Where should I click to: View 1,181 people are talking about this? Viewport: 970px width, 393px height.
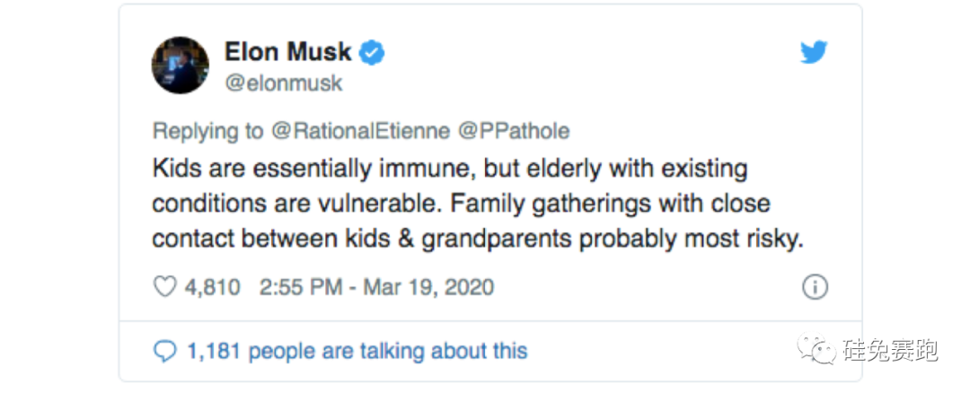pyautogui.click(x=357, y=350)
